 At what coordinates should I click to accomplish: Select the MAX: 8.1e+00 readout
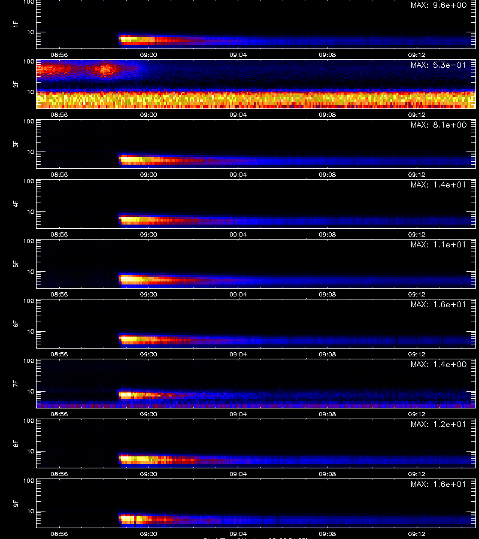pyautogui.click(x=438, y=125)
